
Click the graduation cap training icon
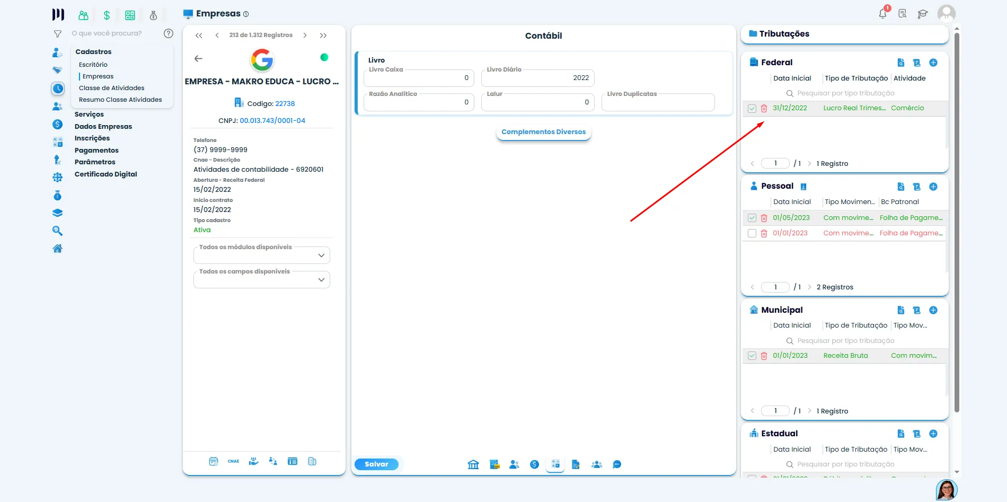[923, 14]
